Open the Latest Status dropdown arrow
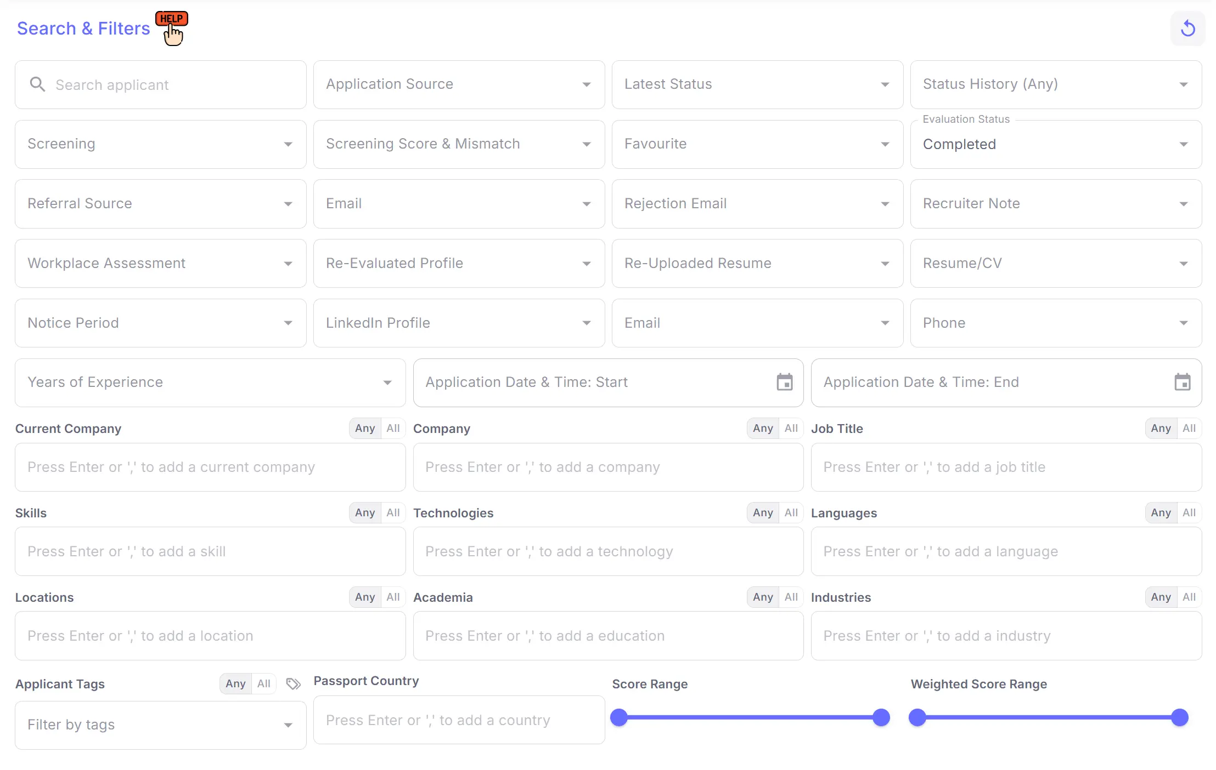1216x770 pixels. [885, 85]
